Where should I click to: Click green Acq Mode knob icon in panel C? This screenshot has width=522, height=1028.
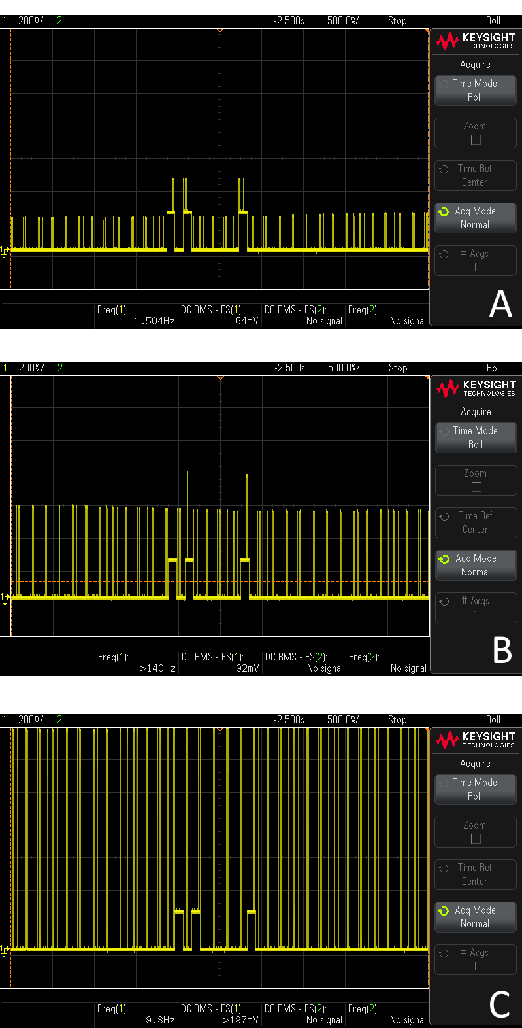click(444, 911)
